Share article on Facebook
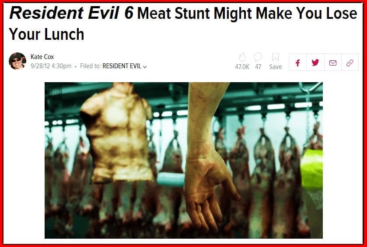The width and height of the screenshot is (367, 247). [298, 63]
